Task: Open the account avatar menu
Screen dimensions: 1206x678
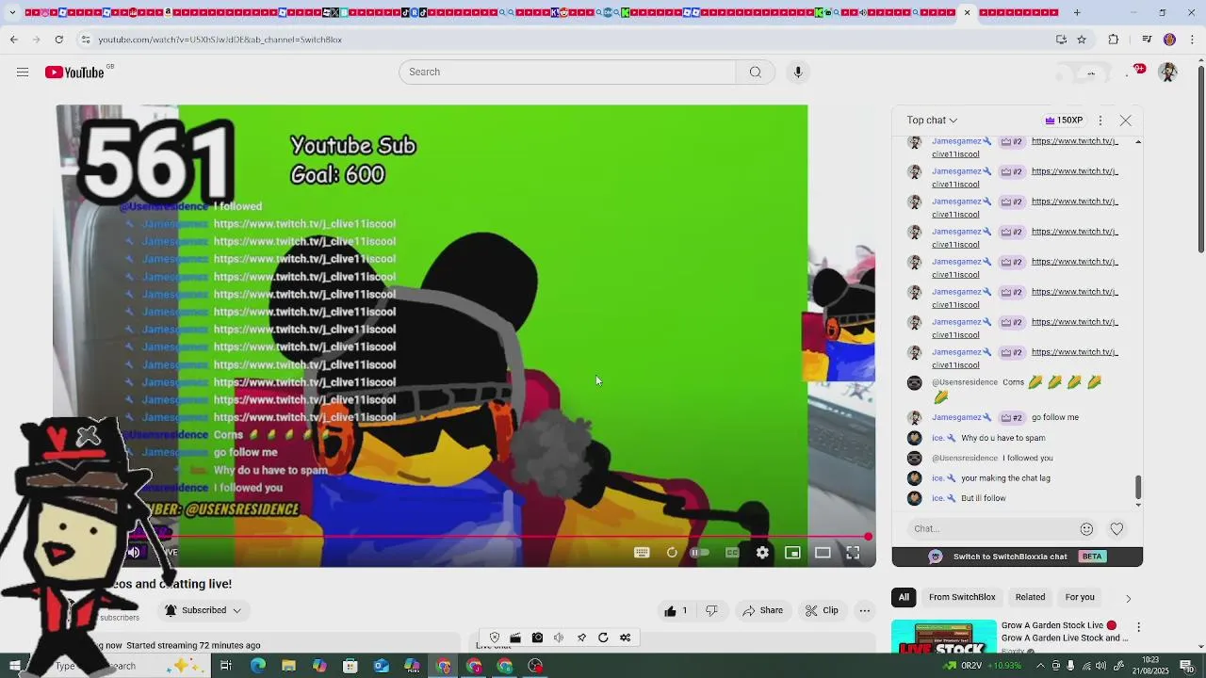Action: [1168, 73]
